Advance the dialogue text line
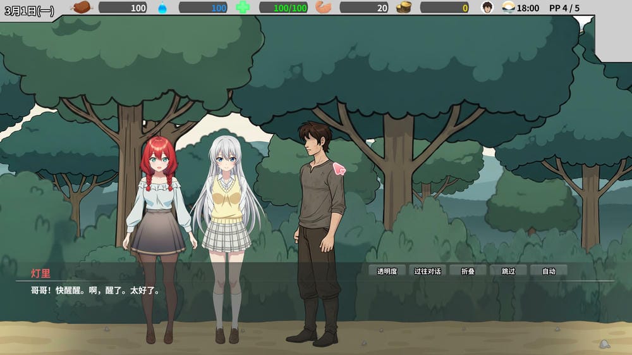The image size is (632, 355). coord(95,290)
